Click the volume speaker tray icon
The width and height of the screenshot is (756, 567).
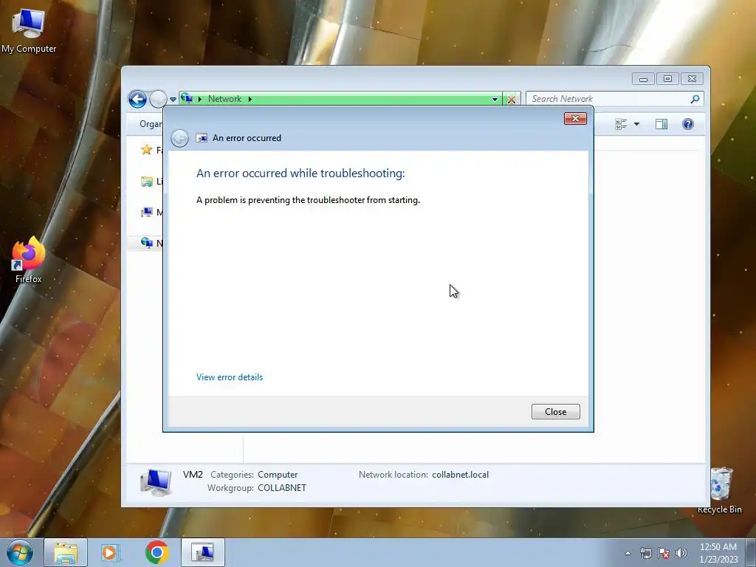point(681,553)
